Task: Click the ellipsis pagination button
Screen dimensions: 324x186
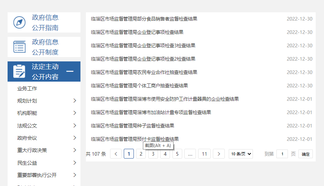Action: pos(190,154)
